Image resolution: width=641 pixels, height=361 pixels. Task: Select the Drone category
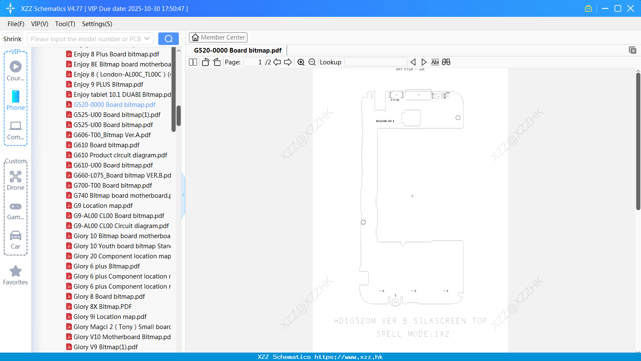[x=16, y=180]
